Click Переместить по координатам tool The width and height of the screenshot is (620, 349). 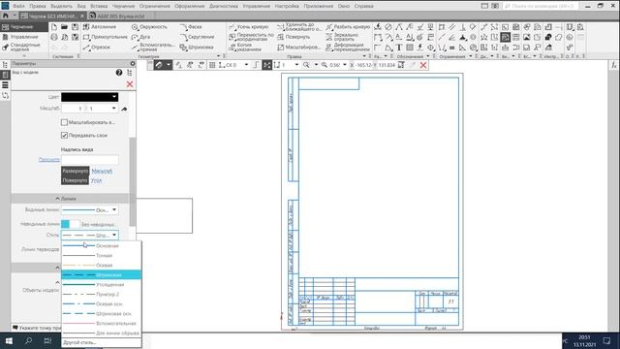tap(251, 37)
